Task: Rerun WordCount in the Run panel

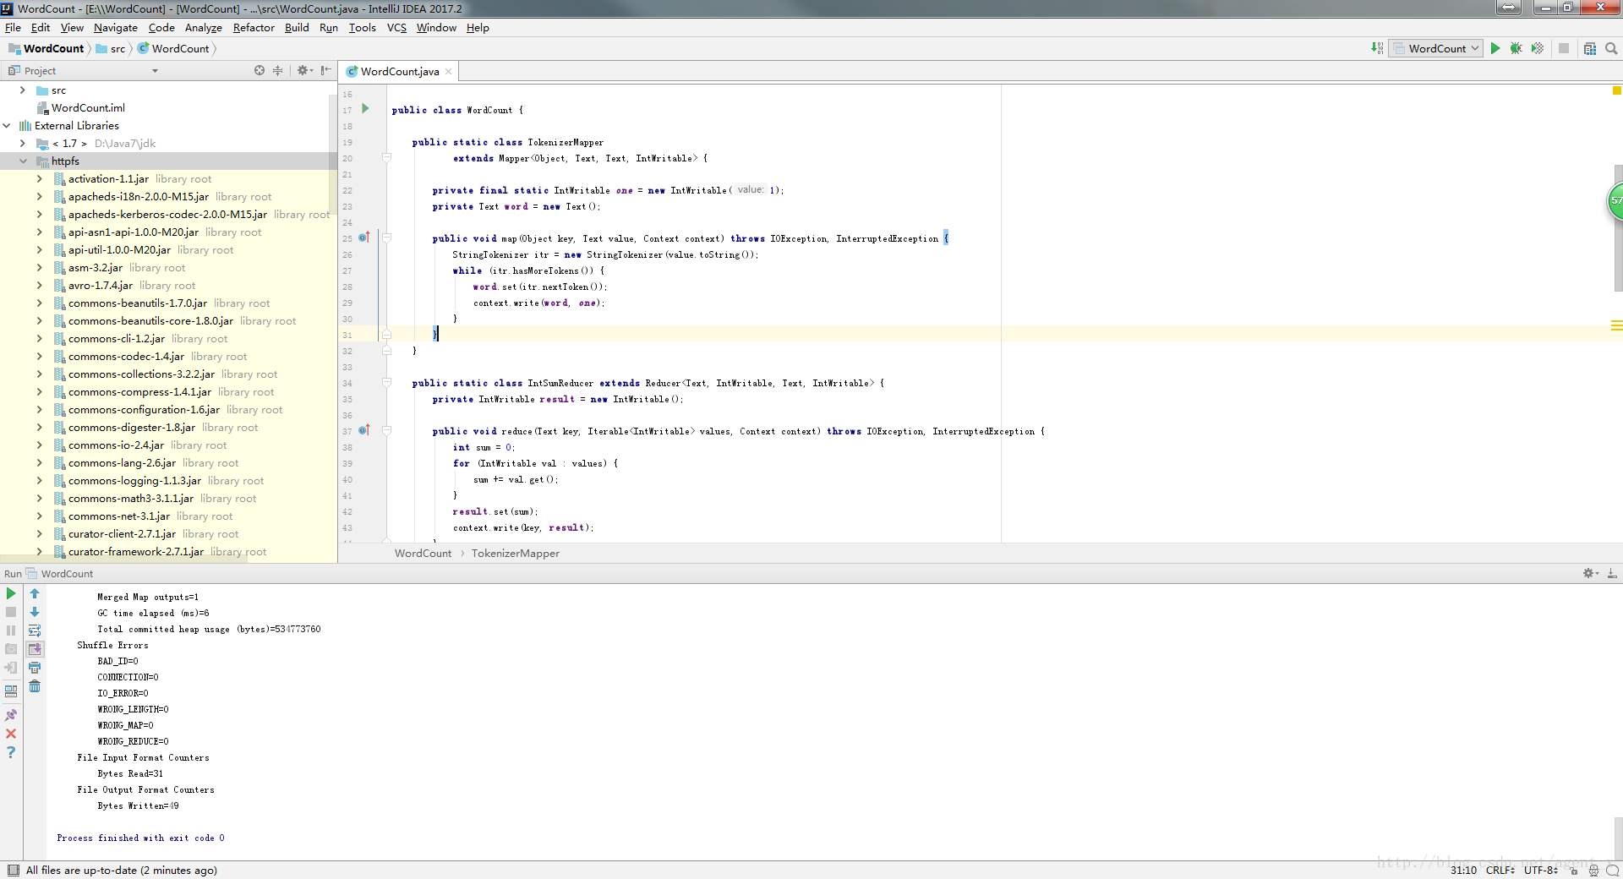Action: 11,593
